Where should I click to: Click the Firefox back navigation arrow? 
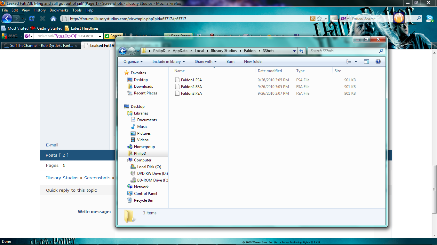[x=6, y=19]
